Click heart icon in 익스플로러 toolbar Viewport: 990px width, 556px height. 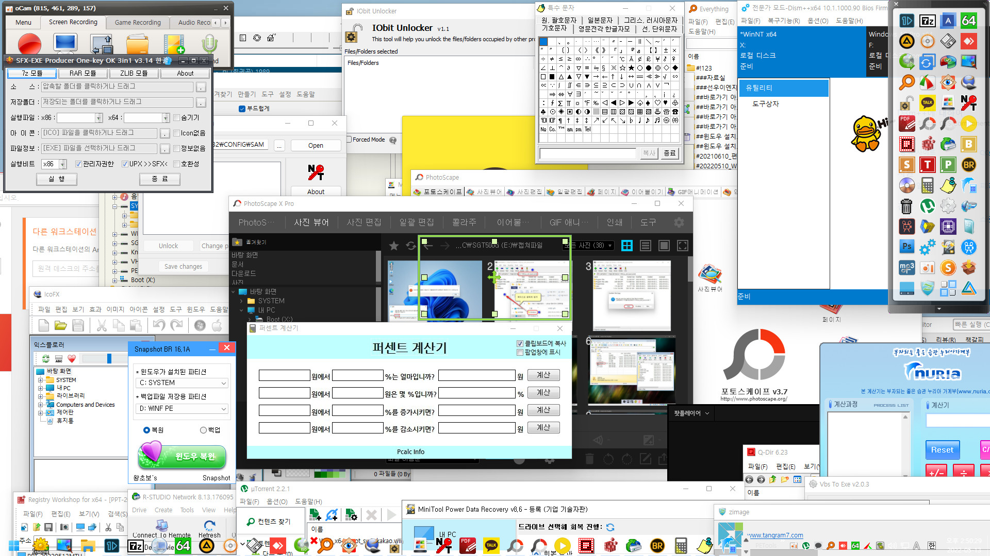click(x=72, y=359)
